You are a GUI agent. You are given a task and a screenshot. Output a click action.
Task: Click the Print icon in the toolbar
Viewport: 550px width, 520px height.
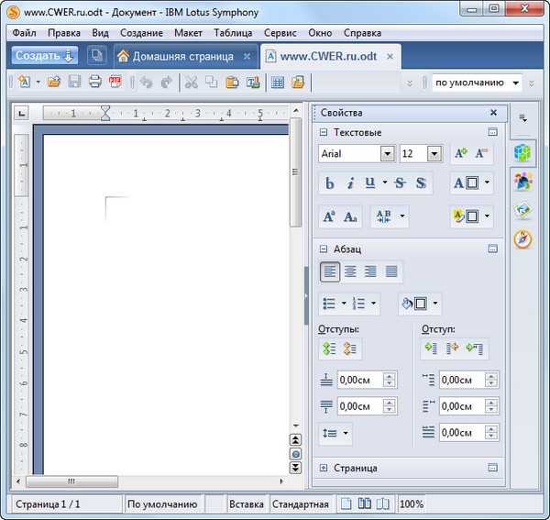click(94, 83)
